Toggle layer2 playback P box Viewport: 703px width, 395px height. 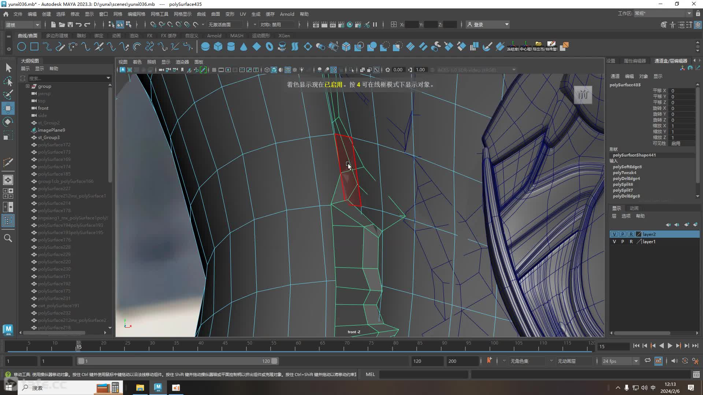pyautogui.click(x=622, y=234)
